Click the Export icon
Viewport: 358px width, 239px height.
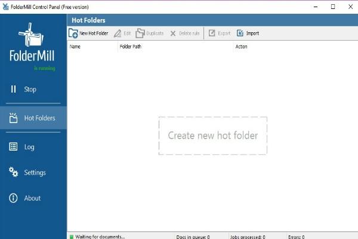212,33
